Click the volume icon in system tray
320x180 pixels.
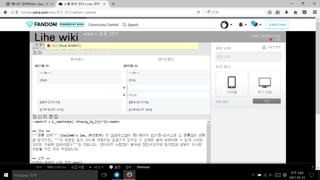271,175
